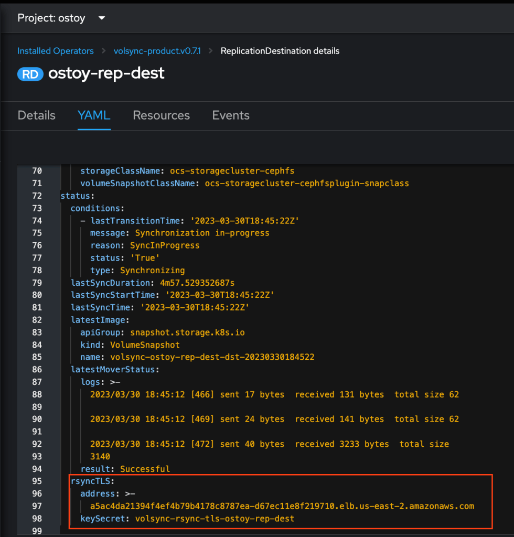View the Events tab
The image size is (514, 537).
231,115
